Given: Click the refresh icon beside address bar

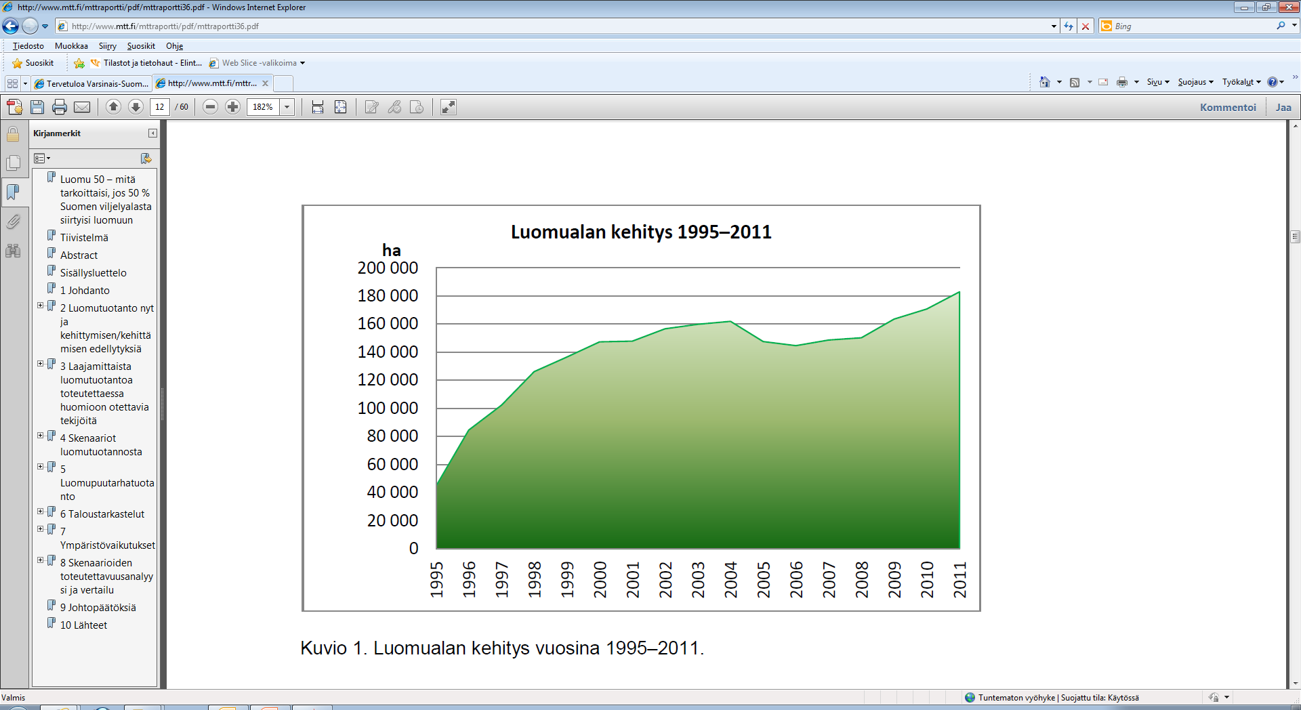Looking at the screenshot, I should point(1069,26).
